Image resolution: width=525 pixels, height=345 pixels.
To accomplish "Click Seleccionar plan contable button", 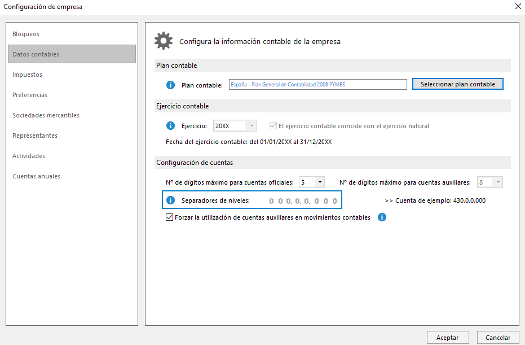I will tap(458, 84).
